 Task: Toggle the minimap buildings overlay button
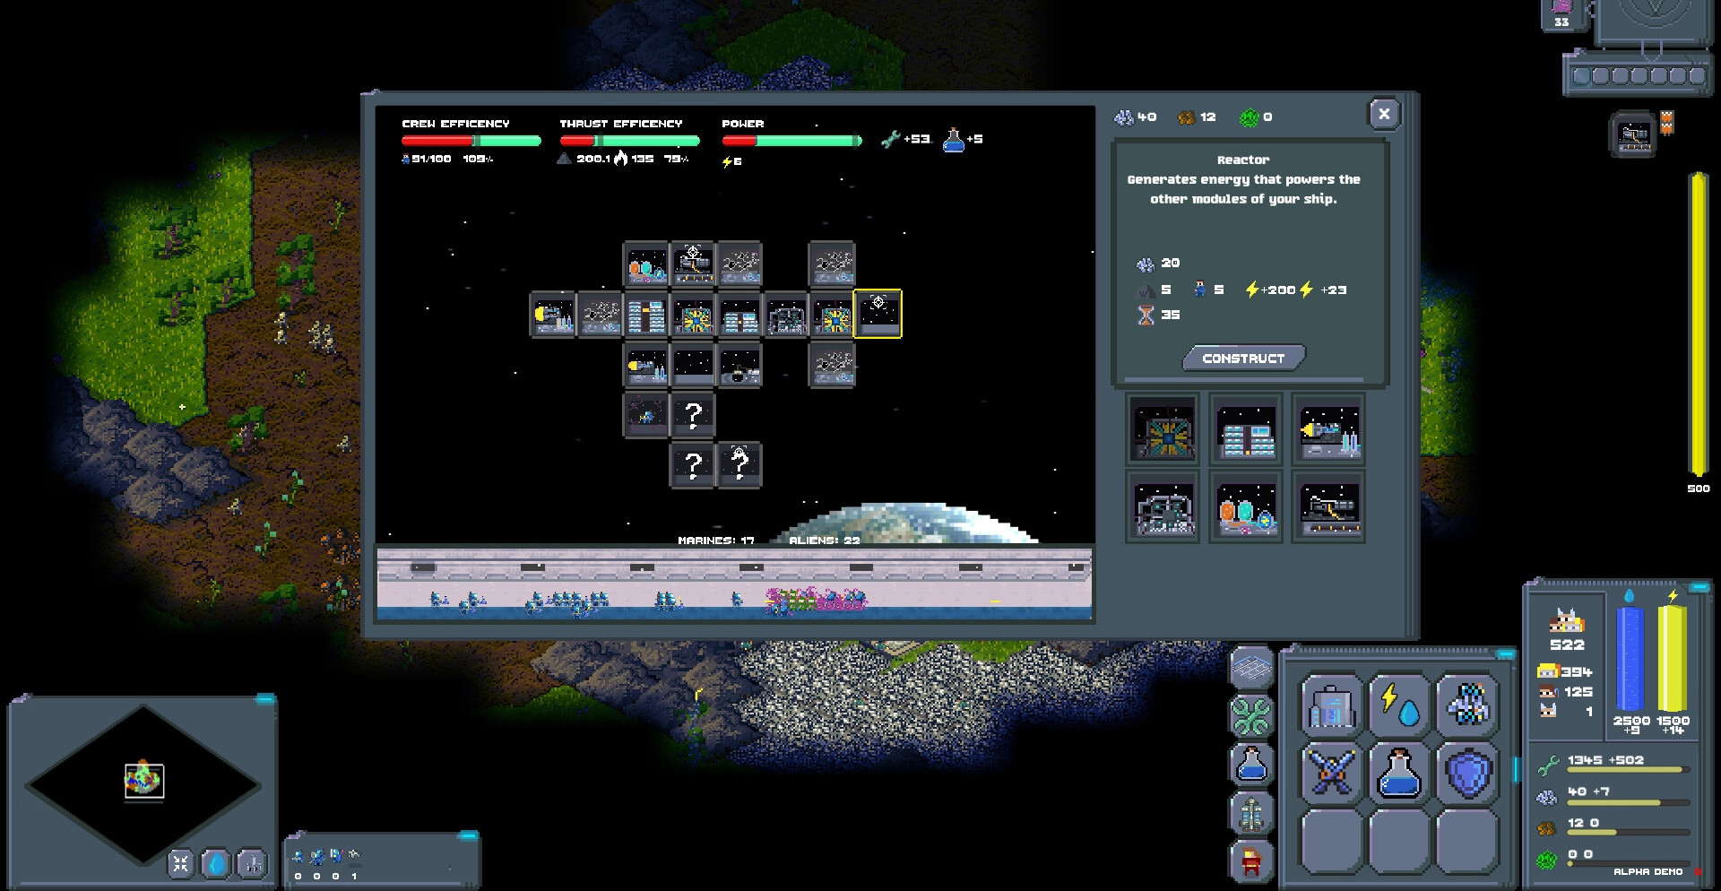[x=253, y=863]
